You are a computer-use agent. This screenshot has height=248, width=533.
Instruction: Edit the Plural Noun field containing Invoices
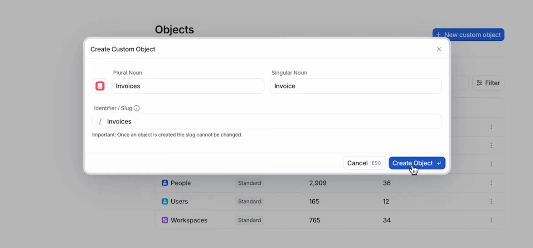(188, 86)
